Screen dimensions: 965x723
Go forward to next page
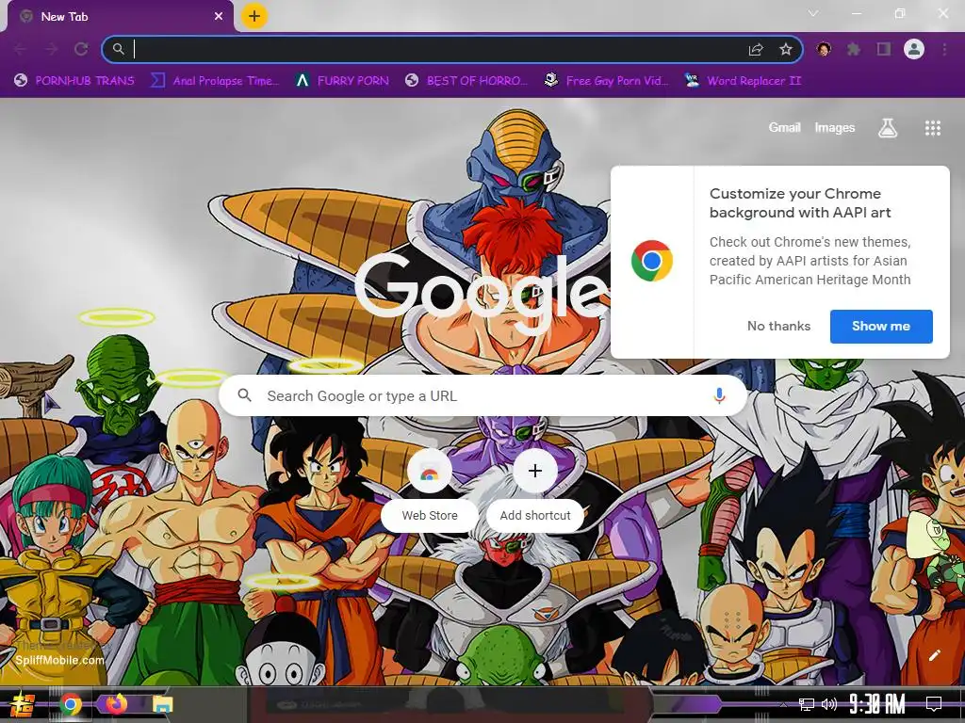[51, 49]
